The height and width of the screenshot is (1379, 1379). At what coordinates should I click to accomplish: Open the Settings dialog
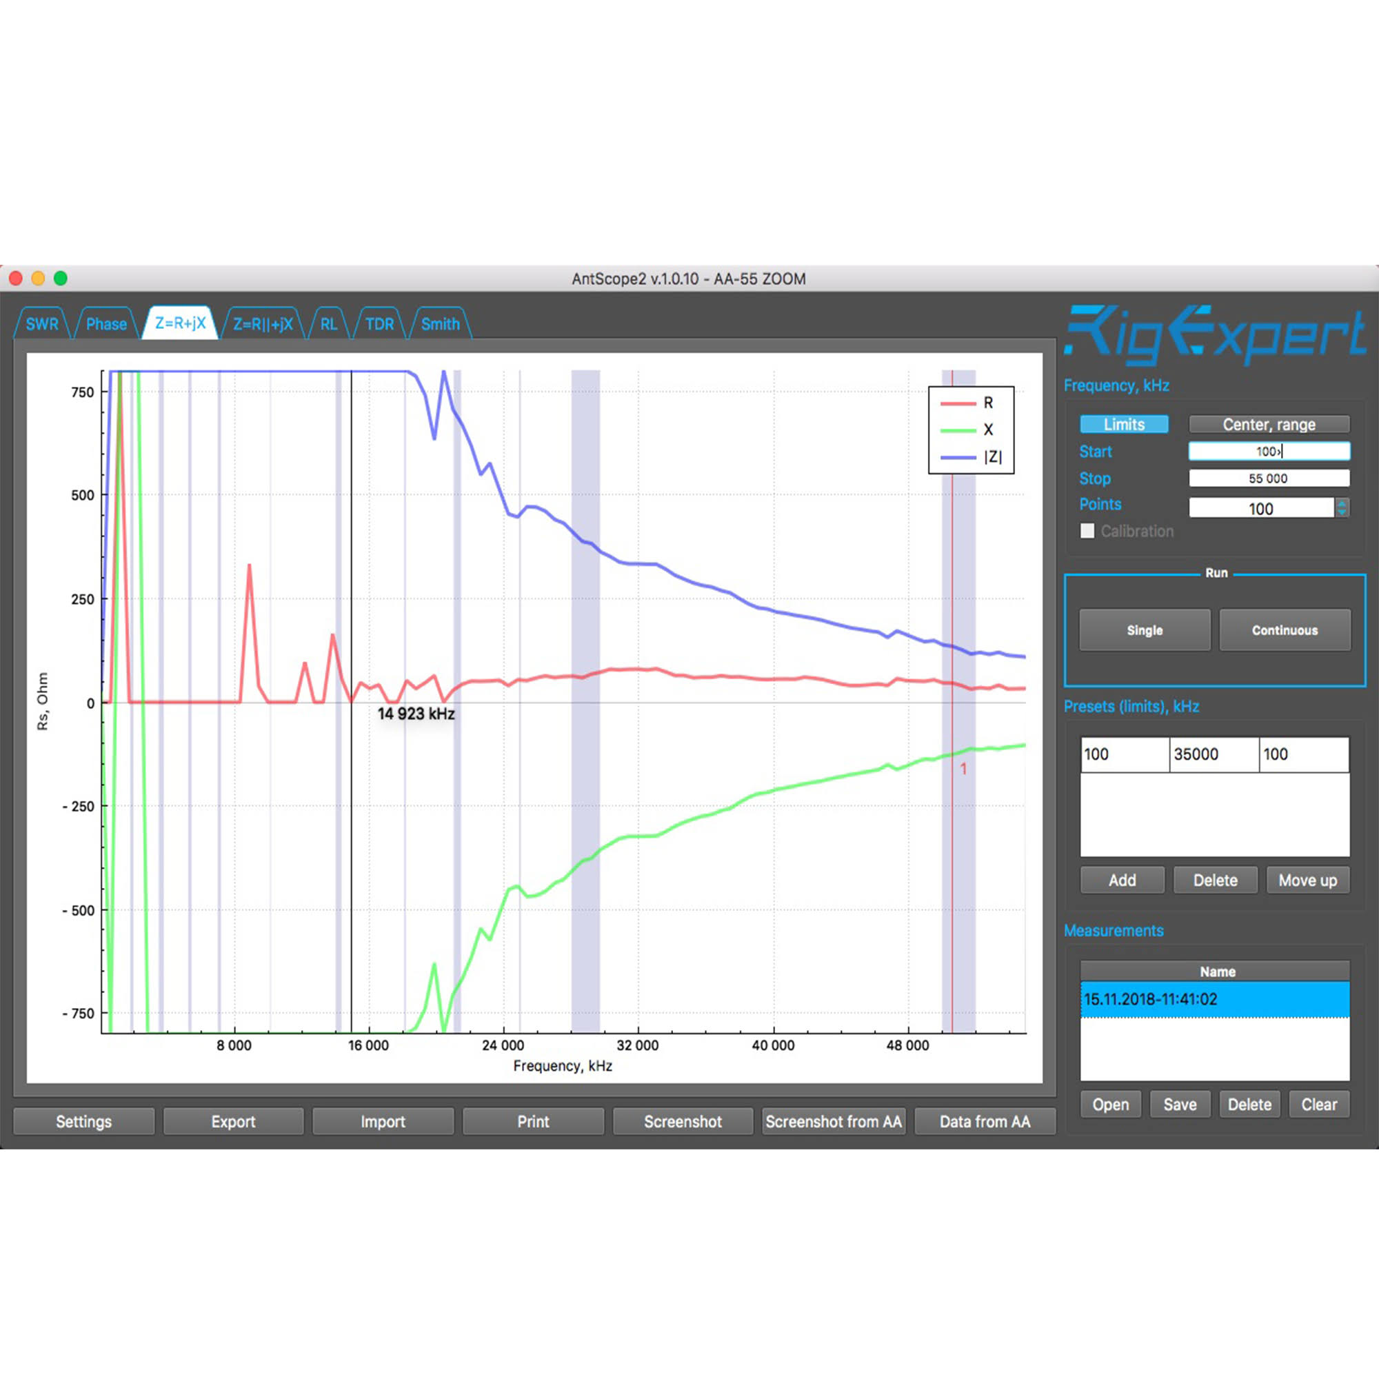(x=83, y=1121)
